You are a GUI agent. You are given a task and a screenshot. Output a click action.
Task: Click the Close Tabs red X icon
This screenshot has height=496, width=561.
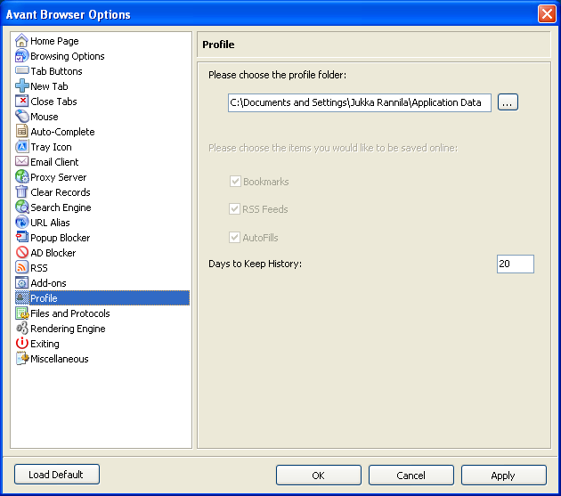[21, 101]
